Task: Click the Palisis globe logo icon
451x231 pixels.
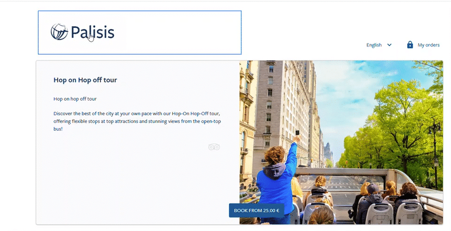Action: tap(59, 32)
